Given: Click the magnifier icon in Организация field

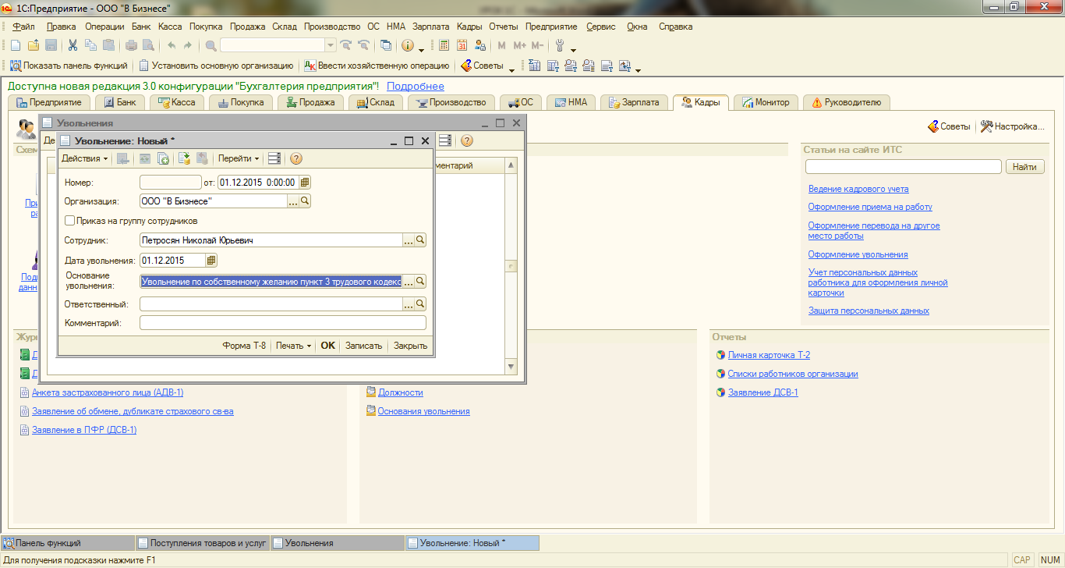Looking at the screenshot, I should [305, 201].
